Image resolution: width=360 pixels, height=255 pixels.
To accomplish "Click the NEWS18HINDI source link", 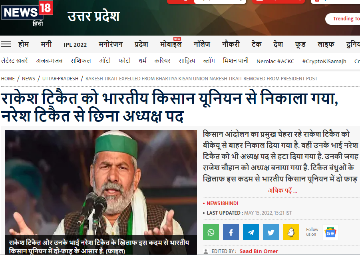I will [222, 203].
